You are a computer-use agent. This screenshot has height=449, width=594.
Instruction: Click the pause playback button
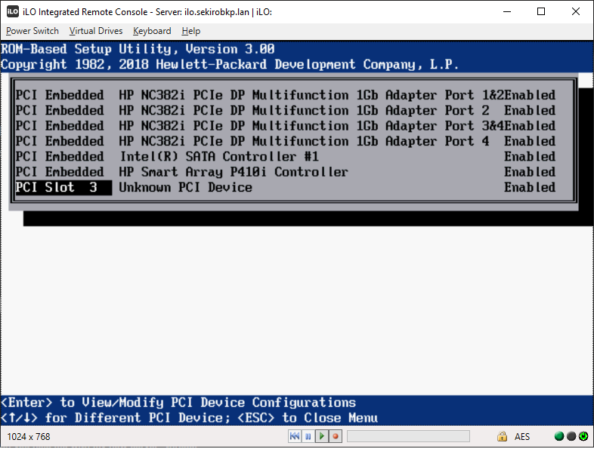(308, 436)
